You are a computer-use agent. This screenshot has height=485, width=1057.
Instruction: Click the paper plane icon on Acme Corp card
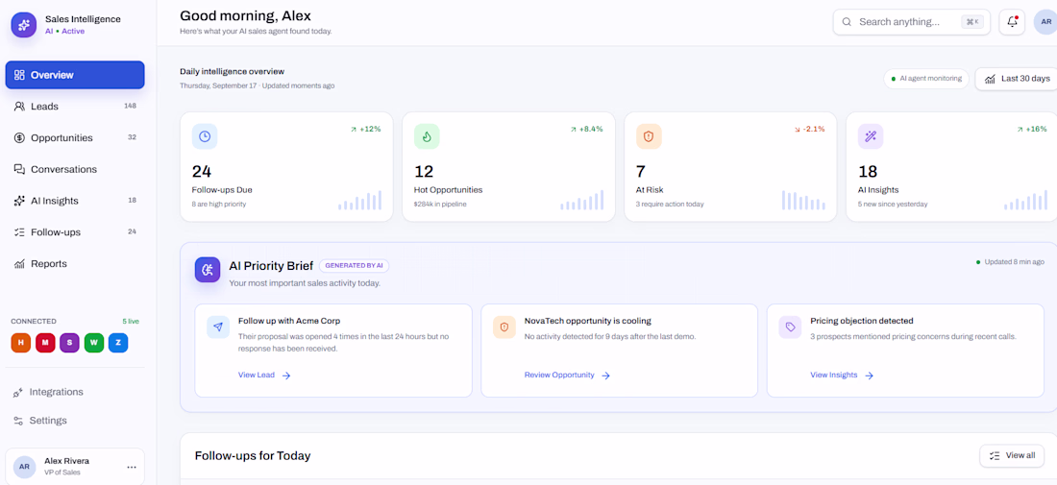pos(218,327)
